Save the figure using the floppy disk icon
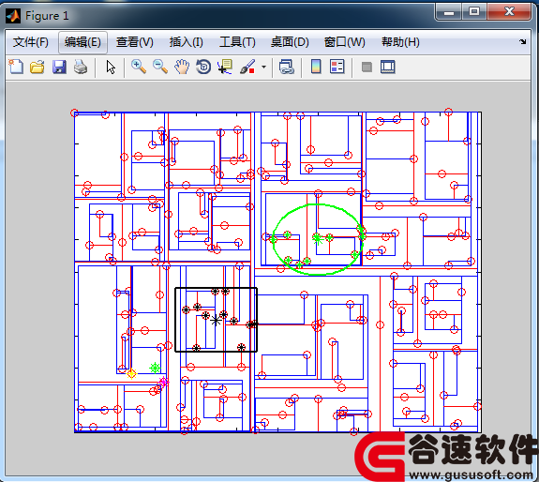The height and width of the screenshot is (482, 539). [x=59, y=67]
